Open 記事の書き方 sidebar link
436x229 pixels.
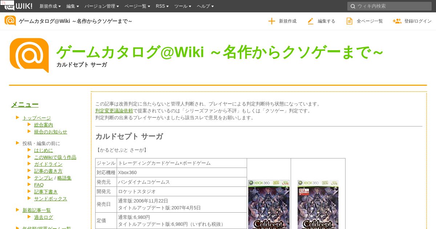[48, 171]
